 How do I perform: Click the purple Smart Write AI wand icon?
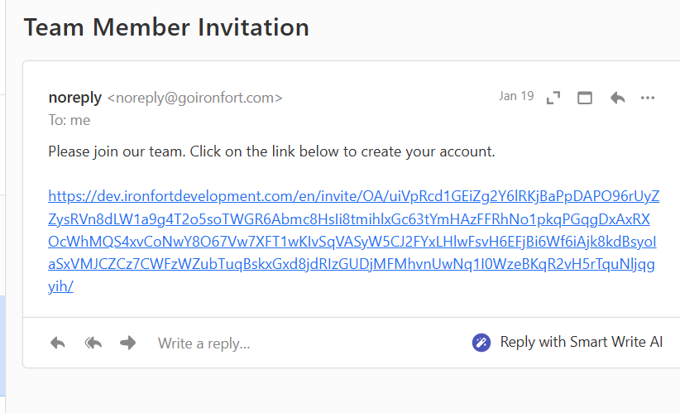click(481, 343)
